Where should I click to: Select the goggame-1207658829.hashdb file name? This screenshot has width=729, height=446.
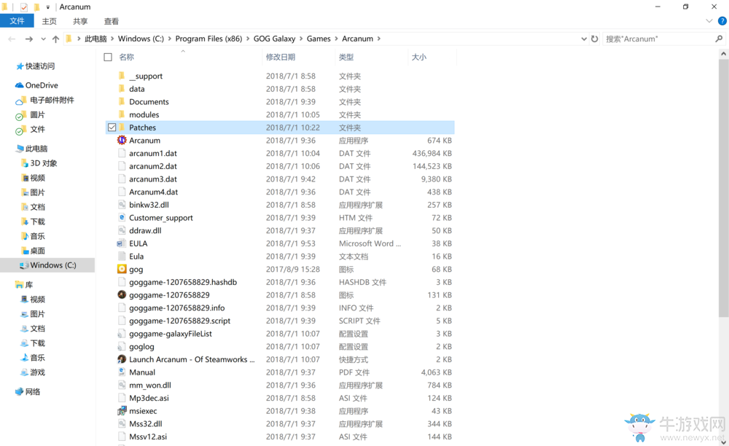point(183,282)
